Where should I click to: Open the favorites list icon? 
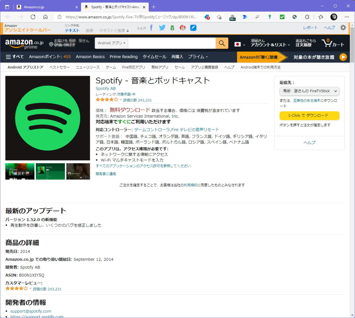[321, 17]
